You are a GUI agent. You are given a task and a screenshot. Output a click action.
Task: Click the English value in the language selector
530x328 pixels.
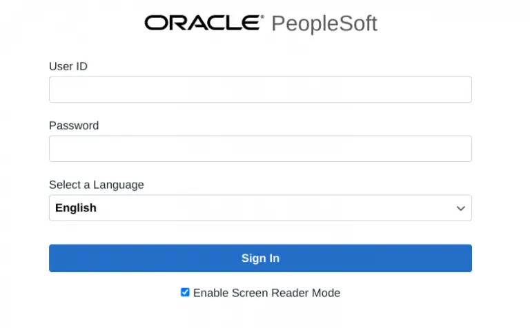pos(76,208)
